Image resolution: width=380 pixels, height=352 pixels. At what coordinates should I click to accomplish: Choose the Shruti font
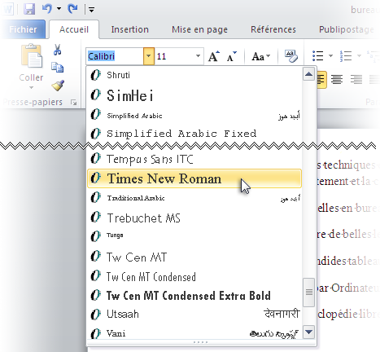tap(194, 75)
